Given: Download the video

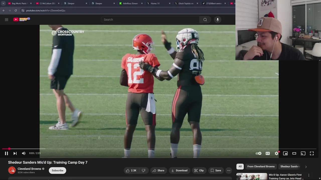Looking at the screenshot, I should (x=179, y=170).
